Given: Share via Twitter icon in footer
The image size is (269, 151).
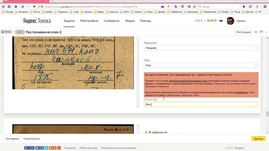Looking at the screenshot, I should tap(46, 148).
